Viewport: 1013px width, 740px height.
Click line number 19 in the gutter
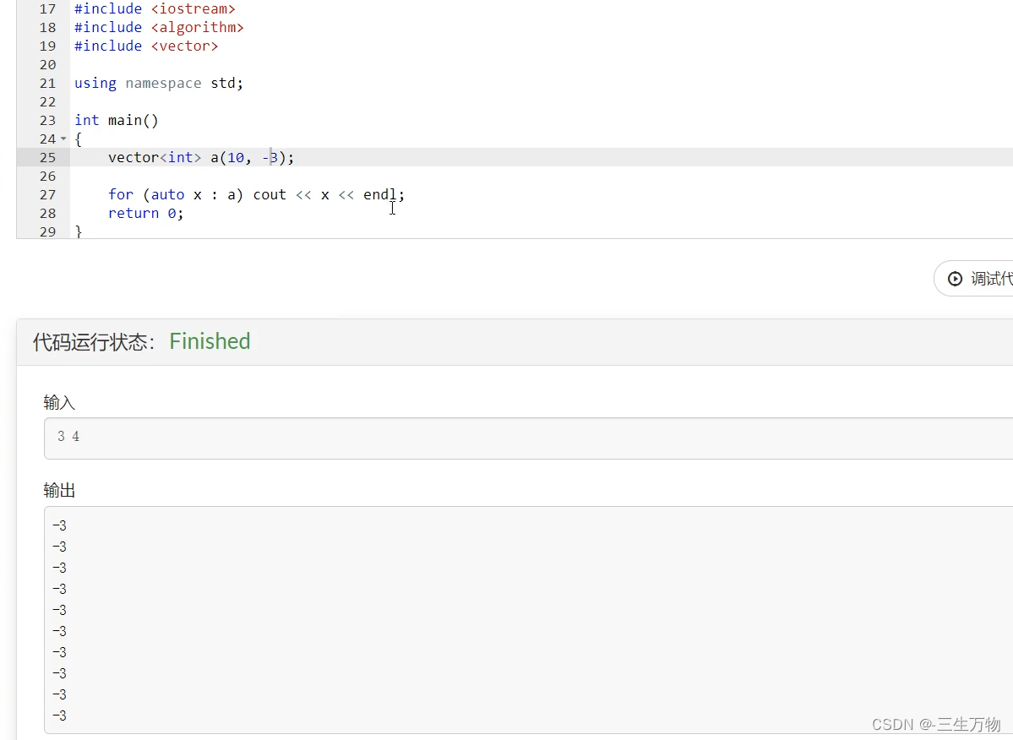[x=48, y=46]
